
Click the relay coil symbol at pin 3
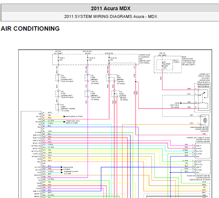[203, 103]
